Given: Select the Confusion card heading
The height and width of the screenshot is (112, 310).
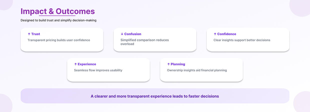Looking at the screenshot, I should pyautogui.click(x=133, y=34).
